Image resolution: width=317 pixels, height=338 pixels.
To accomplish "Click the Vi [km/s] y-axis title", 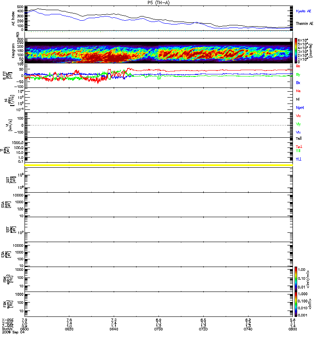I will pyautogui.click(x=10, y=125).
